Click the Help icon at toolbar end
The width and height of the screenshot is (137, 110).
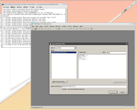pos(91,29)
